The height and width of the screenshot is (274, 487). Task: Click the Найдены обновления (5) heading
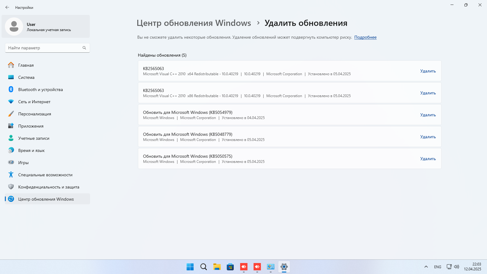click(x=162, y=55)
